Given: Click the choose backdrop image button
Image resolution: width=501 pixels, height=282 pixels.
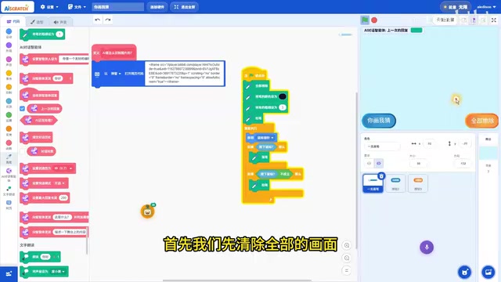Looking at the screenshot, I should pyautogui.click(x=488, y=272).
